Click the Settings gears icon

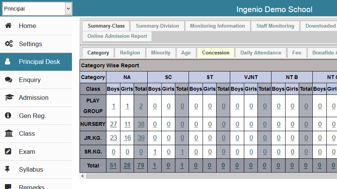(x=9, y=43)
